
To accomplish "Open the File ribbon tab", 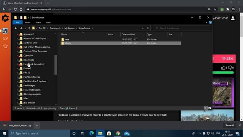I will [17, 22].
